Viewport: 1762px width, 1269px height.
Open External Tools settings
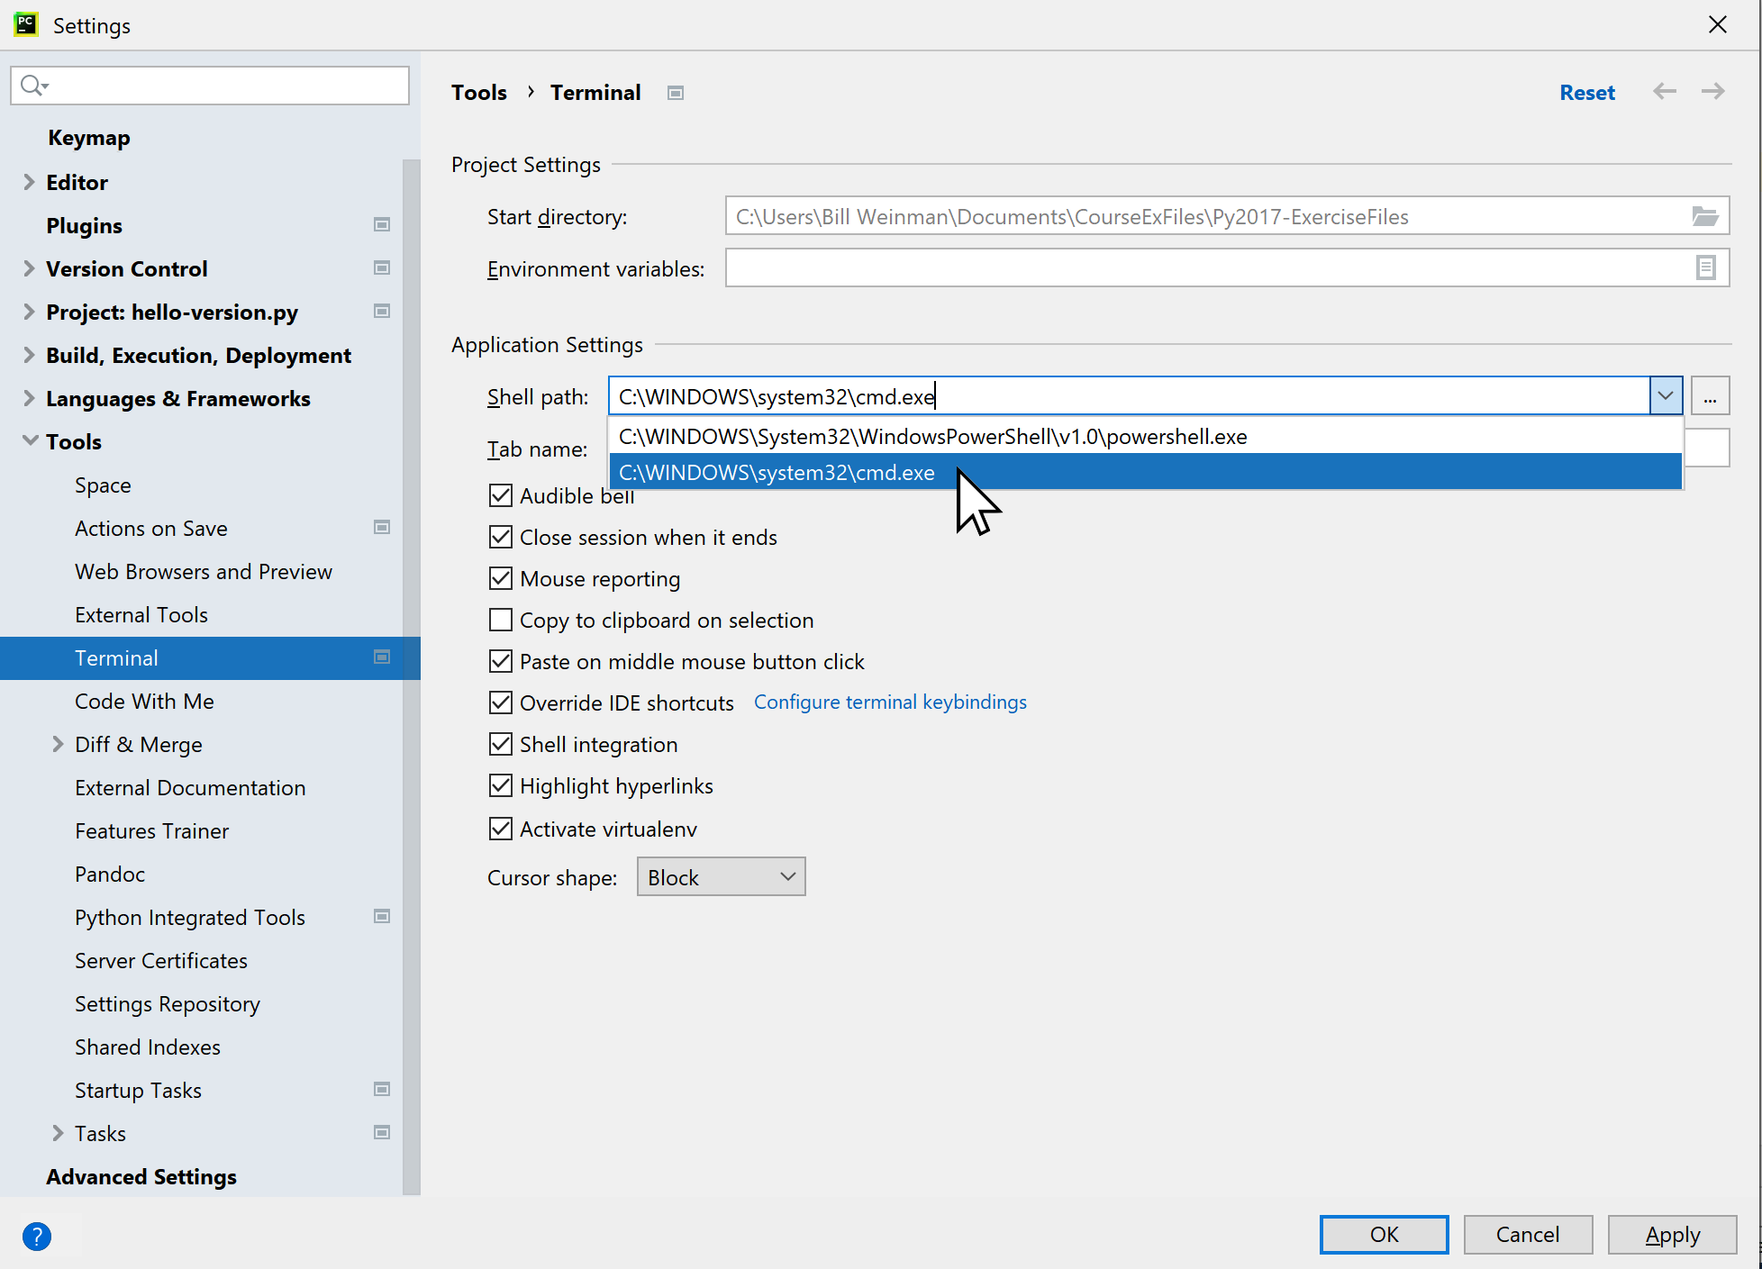pyautogui.click(x=141, y=615)
